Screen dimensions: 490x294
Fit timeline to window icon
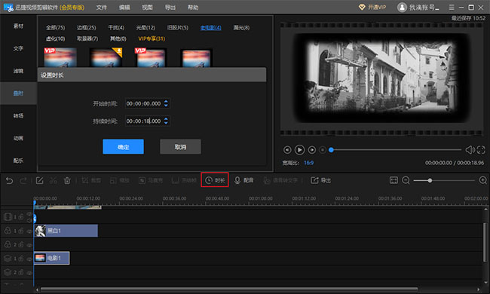tap(394, 180)
